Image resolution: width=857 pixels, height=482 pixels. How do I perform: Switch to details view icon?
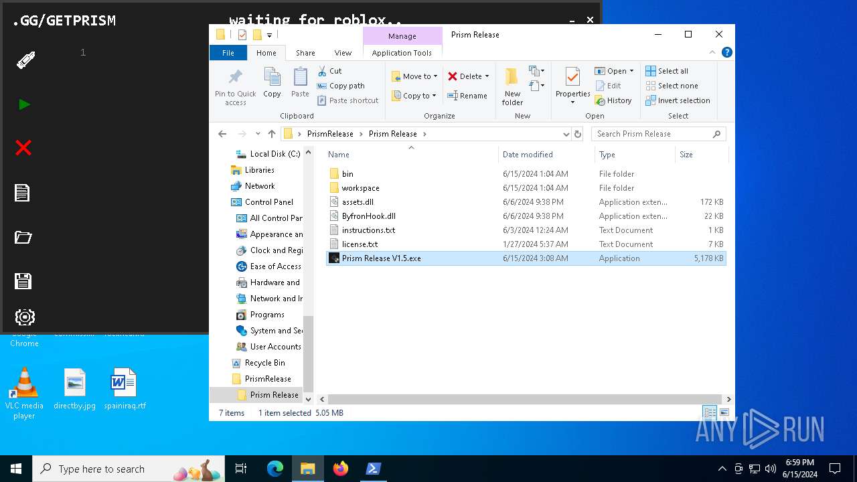tap(709, 413)
